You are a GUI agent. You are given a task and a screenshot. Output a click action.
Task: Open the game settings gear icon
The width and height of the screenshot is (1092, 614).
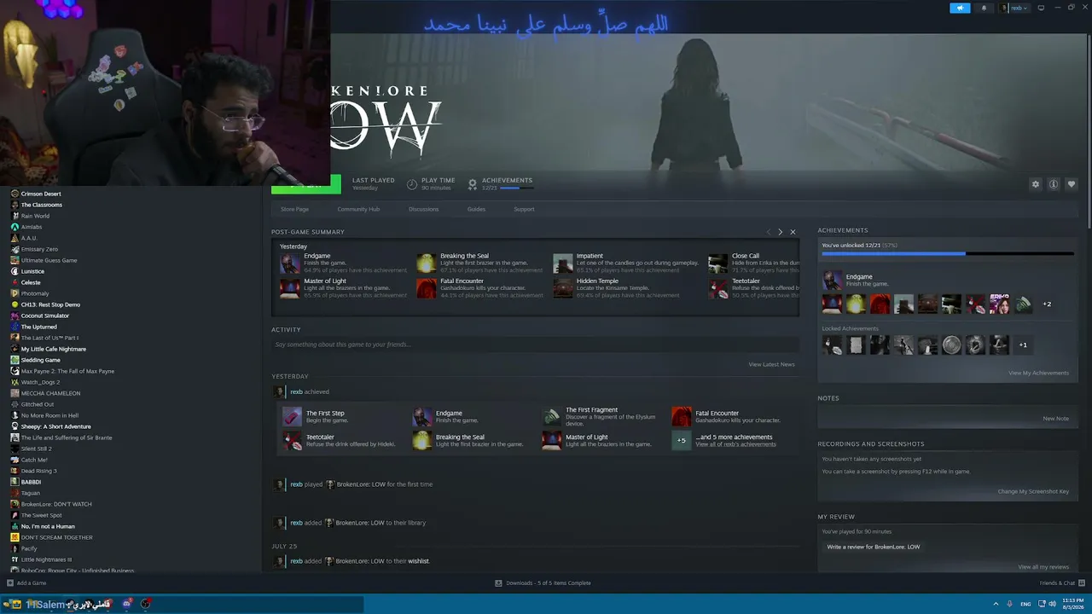coord(1036,184)
